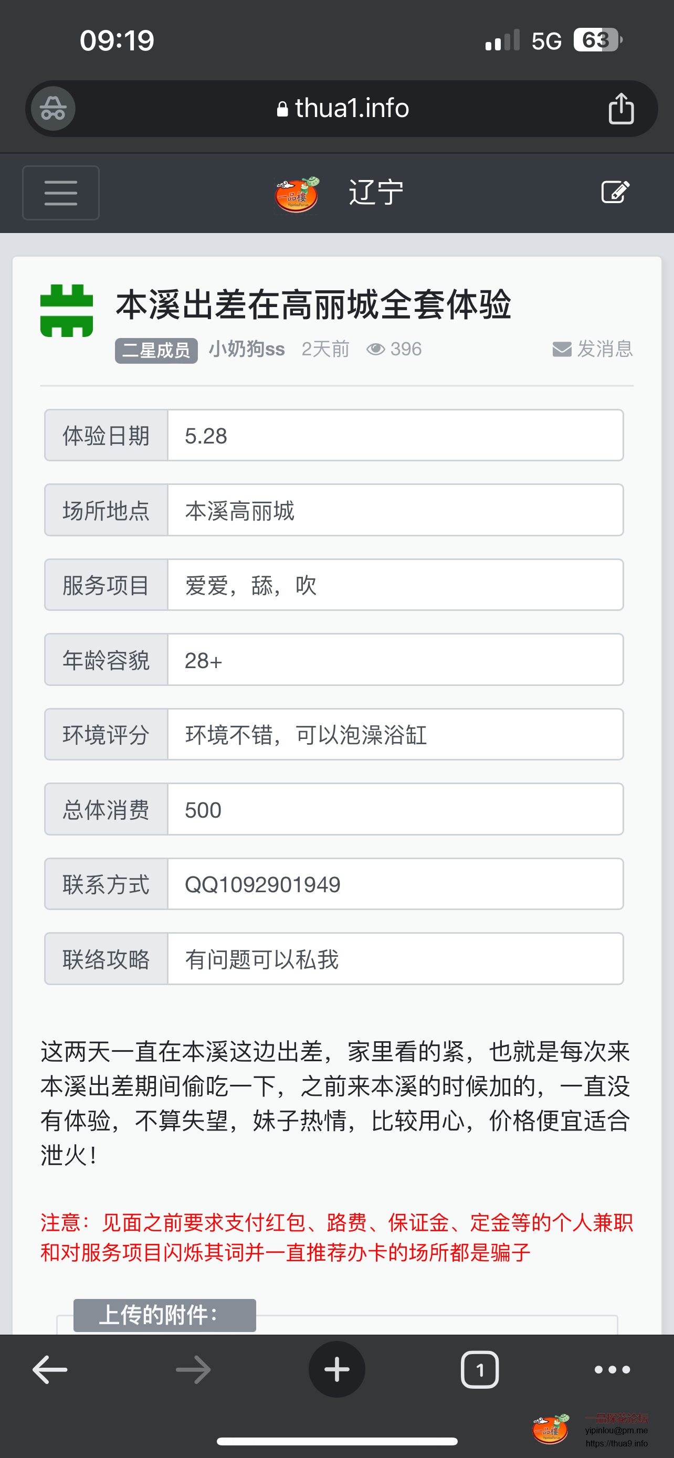674x1458 pixels.
Task: Open the 小奶狗ss user profile
Action: tap(247, 349)
